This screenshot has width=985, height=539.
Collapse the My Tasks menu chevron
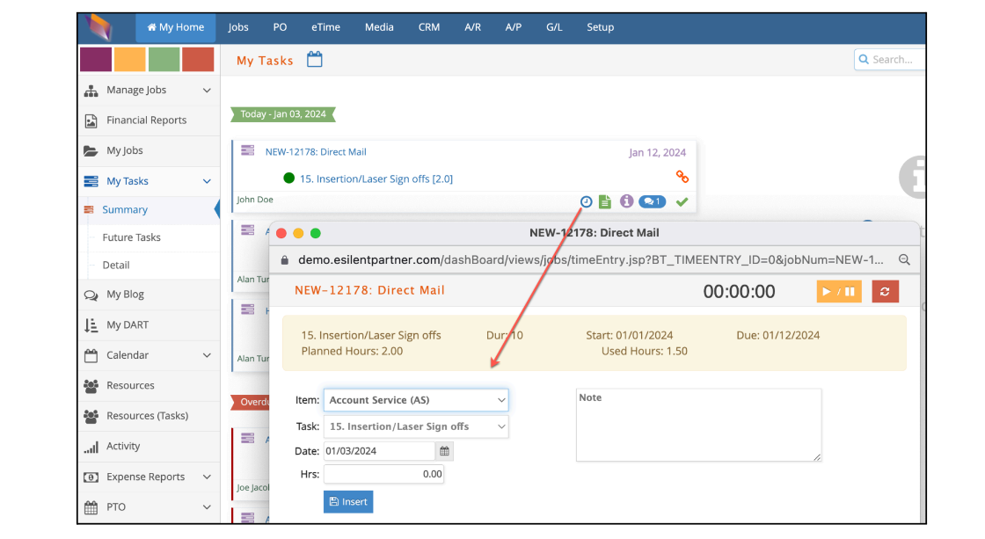point(207,181)
